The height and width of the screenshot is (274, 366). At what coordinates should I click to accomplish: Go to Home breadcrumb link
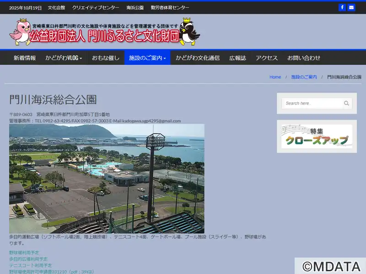point(275,77)
